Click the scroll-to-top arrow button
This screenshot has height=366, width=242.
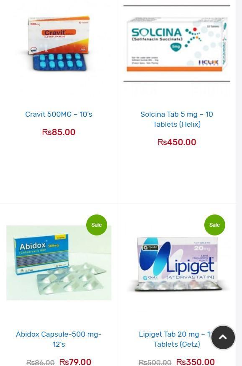pyautogui.click(x=223, y=337)
